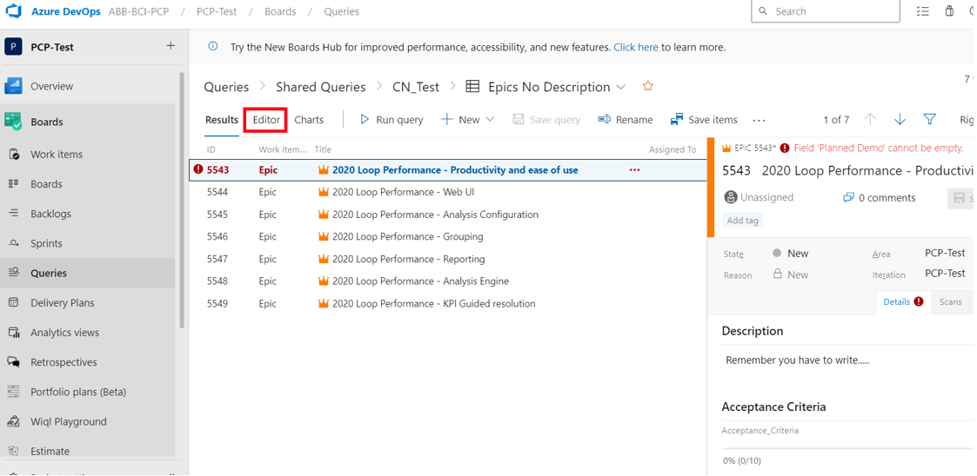Go to previous item with up arrow
The height and width of the screenshot is (476, 977).
click(871, 120)
